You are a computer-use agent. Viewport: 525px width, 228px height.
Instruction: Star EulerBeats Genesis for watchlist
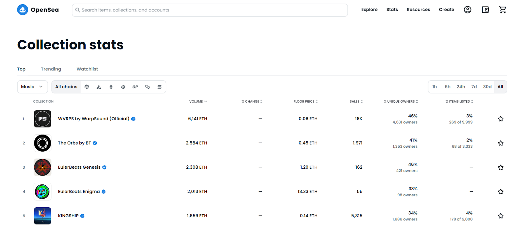click(501, 167)
